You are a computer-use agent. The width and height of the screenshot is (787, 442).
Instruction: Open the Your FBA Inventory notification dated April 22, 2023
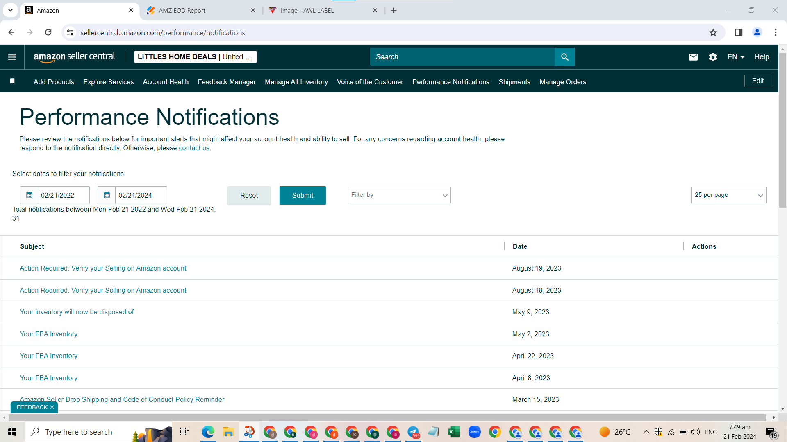click(x=48, y=356)
